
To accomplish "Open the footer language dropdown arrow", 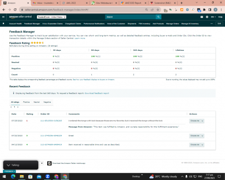I will point(42,163).
